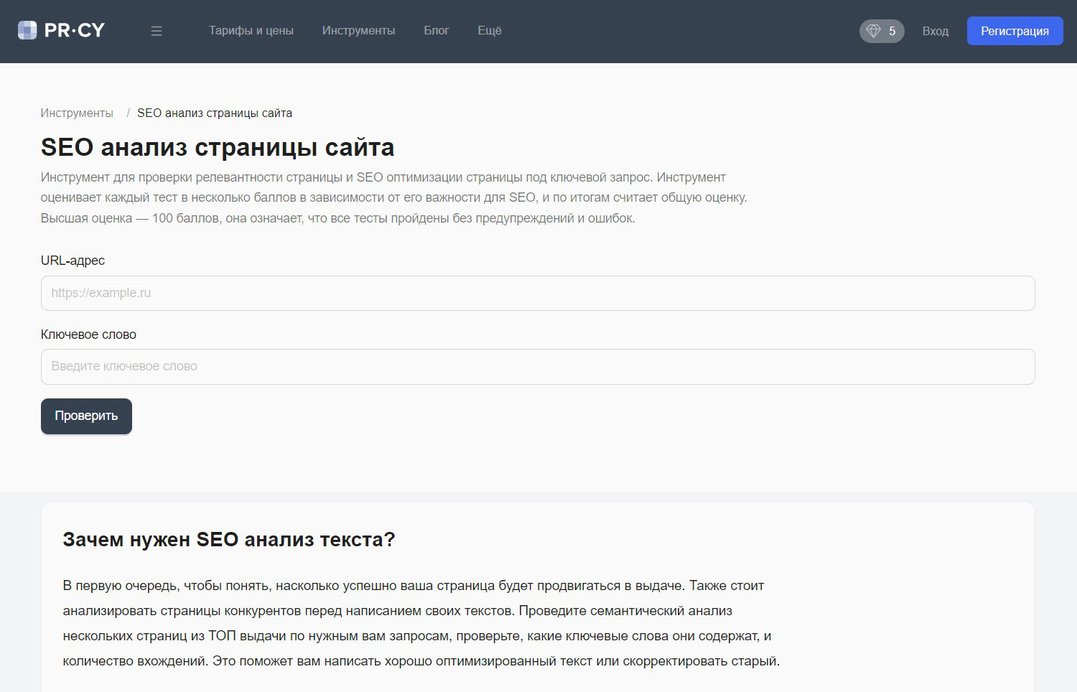The image size is (1077, 692).
Task: Click the Ключевое слово label
Action: pyautogui.click(x=88, y=335)
